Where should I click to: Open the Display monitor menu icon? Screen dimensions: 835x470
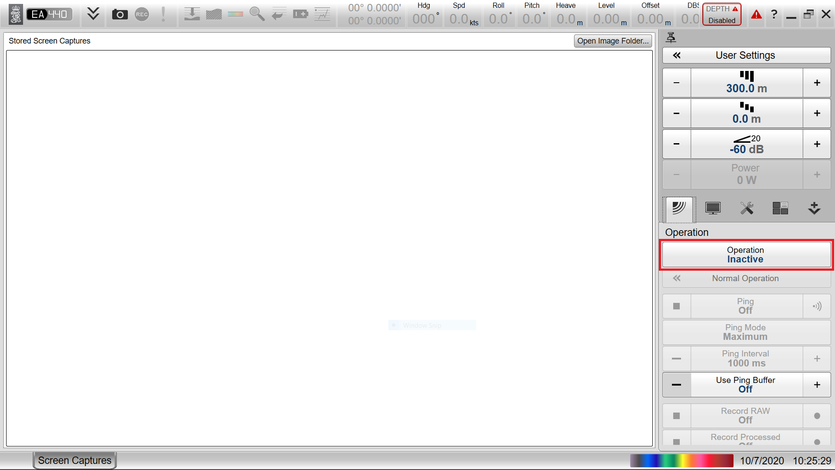point(713,208)
